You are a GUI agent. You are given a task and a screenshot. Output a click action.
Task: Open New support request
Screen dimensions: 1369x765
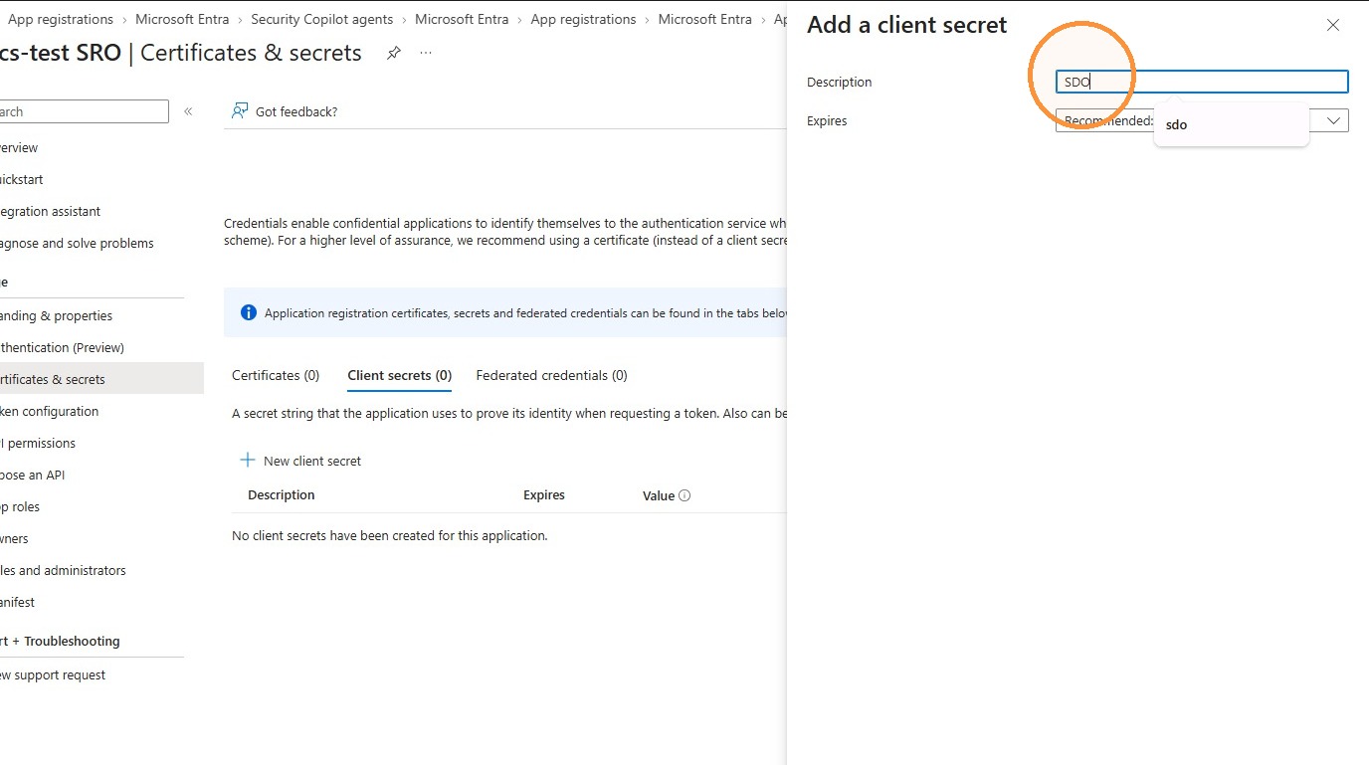[x=53, y=674]
